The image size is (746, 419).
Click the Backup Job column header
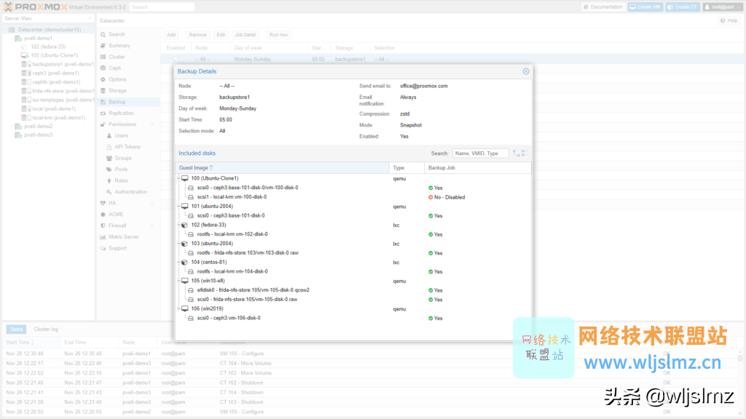(478, 168)
